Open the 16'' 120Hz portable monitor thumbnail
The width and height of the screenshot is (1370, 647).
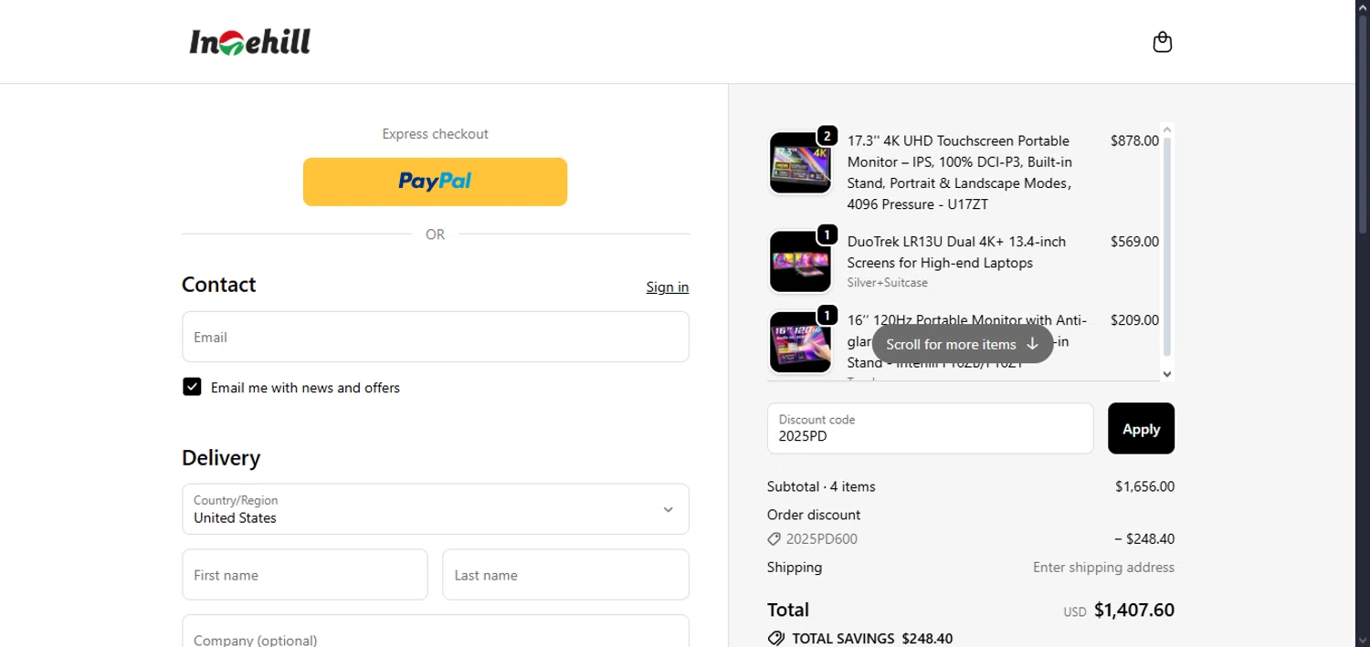[800, 342]
